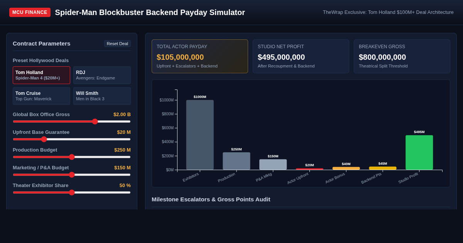The height and width of the screenshot is (243, 463).
Task: Click the $2.00 B gross value
Action: point(122,115)
